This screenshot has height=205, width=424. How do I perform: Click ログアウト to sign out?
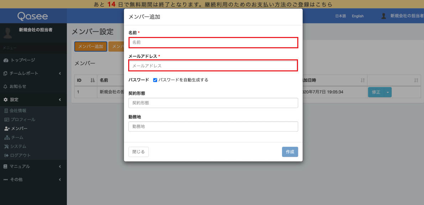[x=20, y=155]
